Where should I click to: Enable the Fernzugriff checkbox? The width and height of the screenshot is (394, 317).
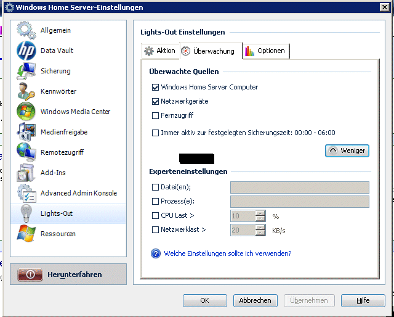(155, 115)
